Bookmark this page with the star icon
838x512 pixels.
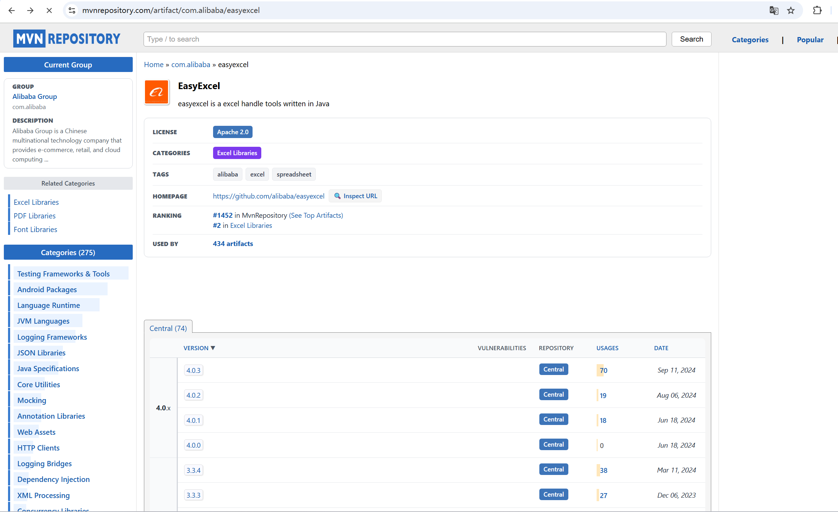pyautogui.click(x=790, y=10)
